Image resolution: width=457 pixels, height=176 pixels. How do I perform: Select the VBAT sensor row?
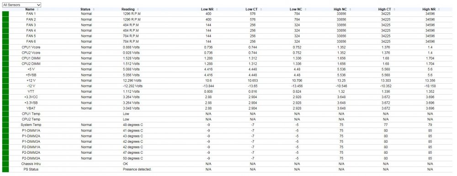227,108
